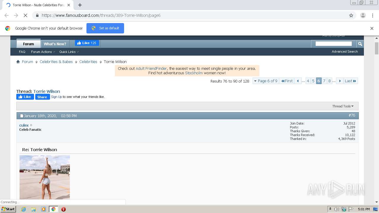Go to Celebrities & Babes breadcrumb
The height and width of the screenshot is (213, 379).
[56, 62]
